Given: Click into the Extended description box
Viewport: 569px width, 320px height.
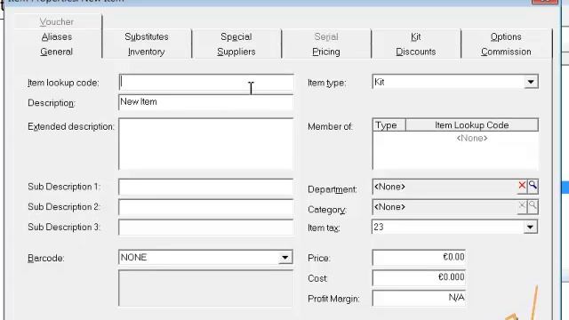Looking at the screenshot, I should [205, 144].
